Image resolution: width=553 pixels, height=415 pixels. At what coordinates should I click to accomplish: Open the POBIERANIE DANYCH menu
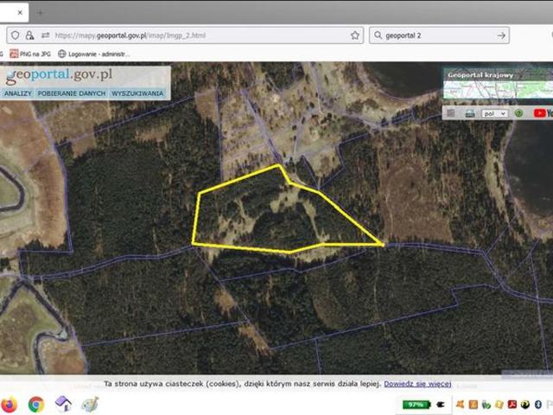point(72,93)
